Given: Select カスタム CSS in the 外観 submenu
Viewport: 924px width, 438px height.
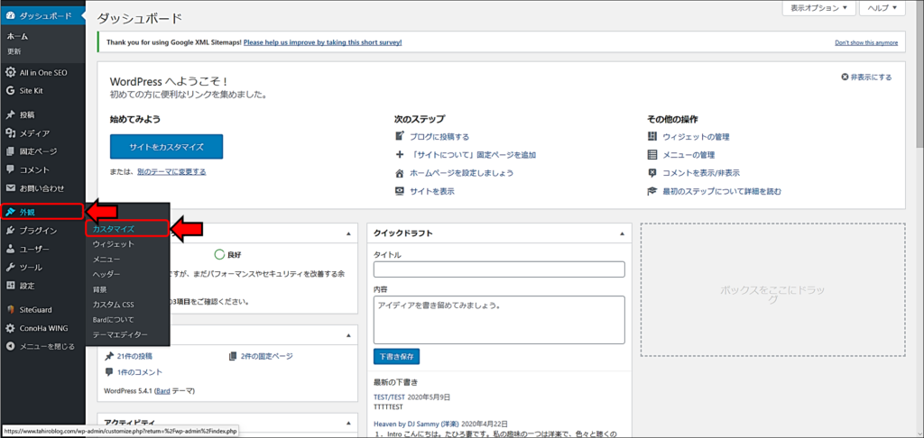Looking at the screenshot, I should click(x=114, y=305).
